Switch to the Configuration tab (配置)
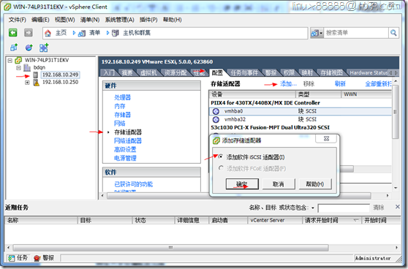Image resolution: width=408 pixels, height=269 pixels. 217,73
